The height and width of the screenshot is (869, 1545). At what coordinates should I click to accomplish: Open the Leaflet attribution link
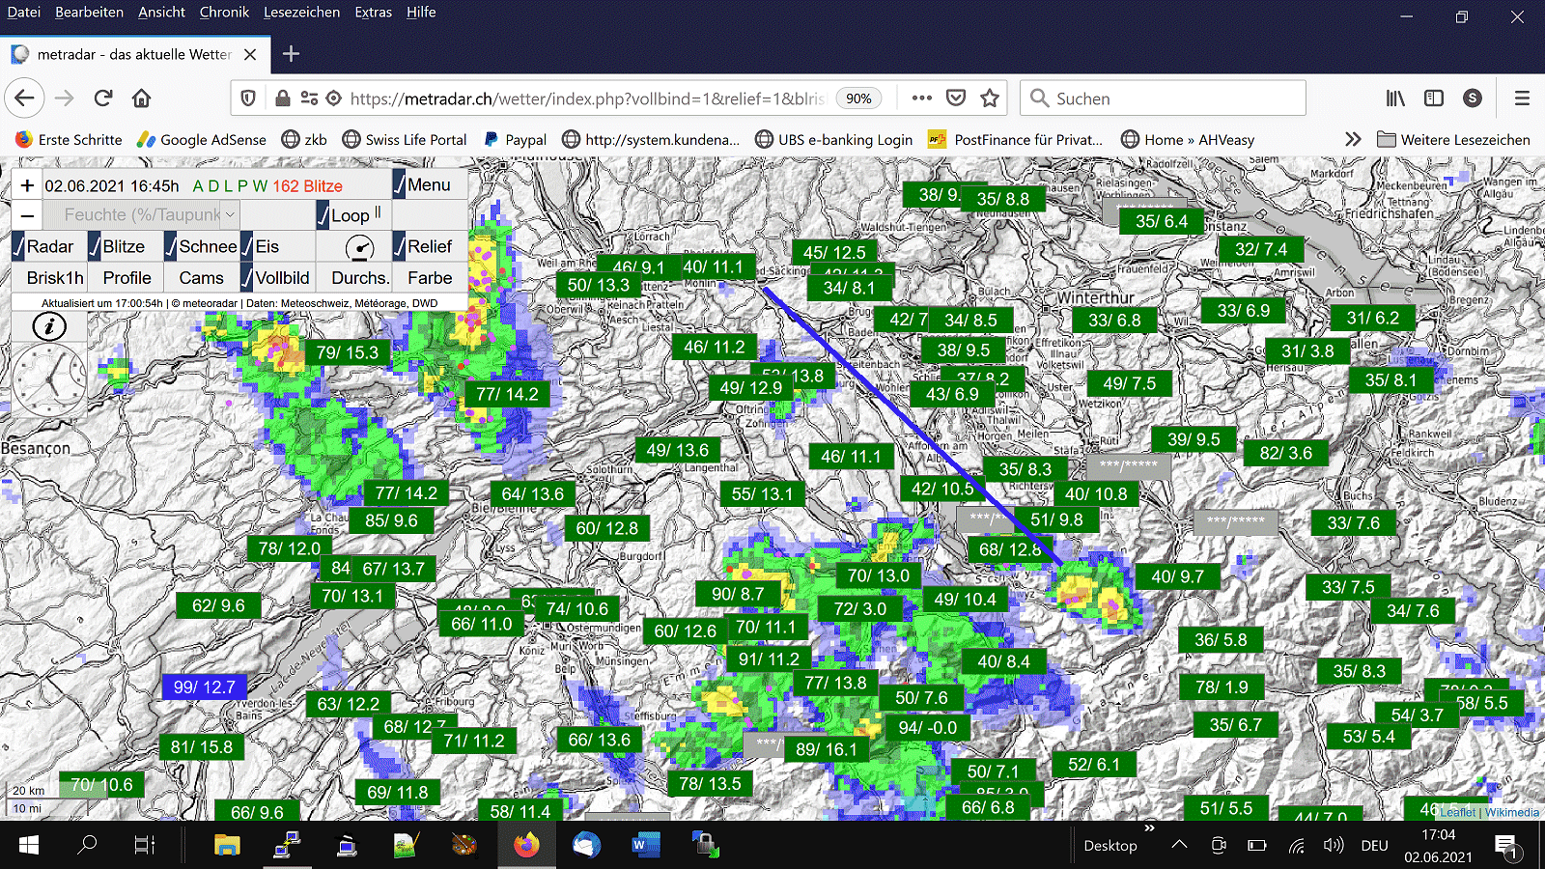click(1458, 812)
